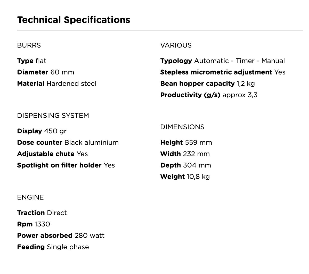Image resolution: width=309 pixels, height=274 pixels.
Task: Select Spotlight on filter holder entry
Action: pos(66,165)
